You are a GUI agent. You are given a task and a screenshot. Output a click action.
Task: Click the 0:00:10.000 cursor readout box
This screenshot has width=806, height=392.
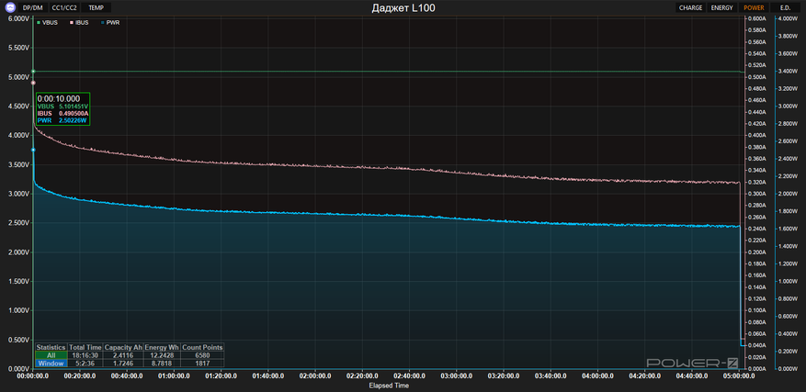62,108
